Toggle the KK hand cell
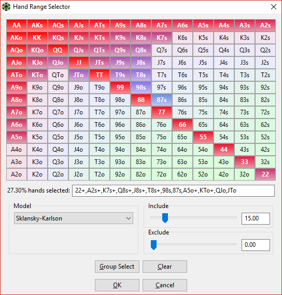282x295 pixels. pos(37,38)
